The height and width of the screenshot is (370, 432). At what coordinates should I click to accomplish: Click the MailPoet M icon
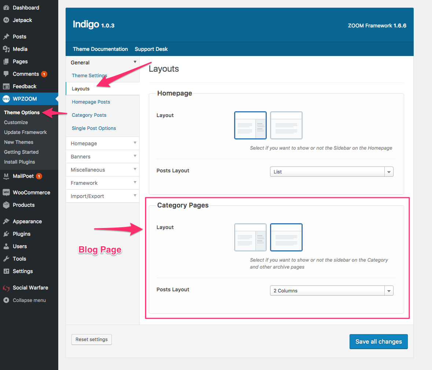click(x=6, y=176)
